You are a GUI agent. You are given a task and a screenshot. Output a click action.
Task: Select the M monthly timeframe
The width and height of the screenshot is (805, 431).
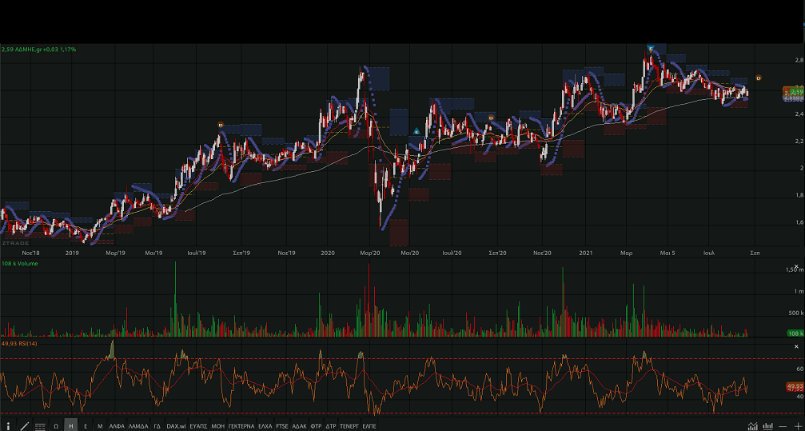[100, 426]
